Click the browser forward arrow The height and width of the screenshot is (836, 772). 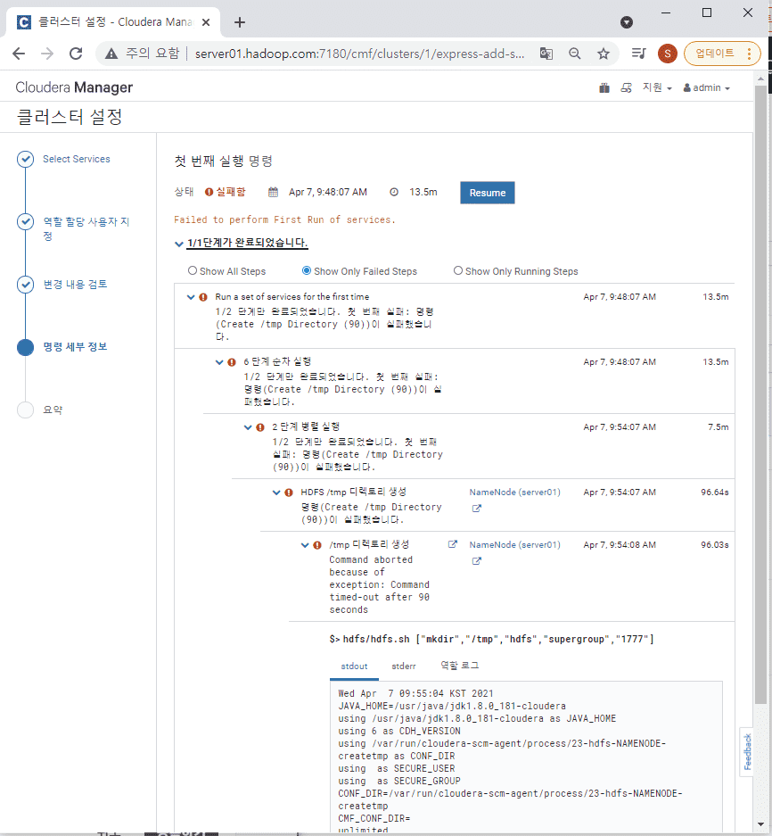click(x=47, y=54)
